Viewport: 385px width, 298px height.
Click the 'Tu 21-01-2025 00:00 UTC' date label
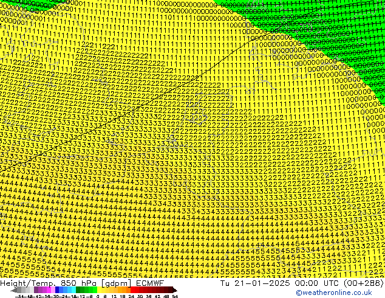click(280, 283)
